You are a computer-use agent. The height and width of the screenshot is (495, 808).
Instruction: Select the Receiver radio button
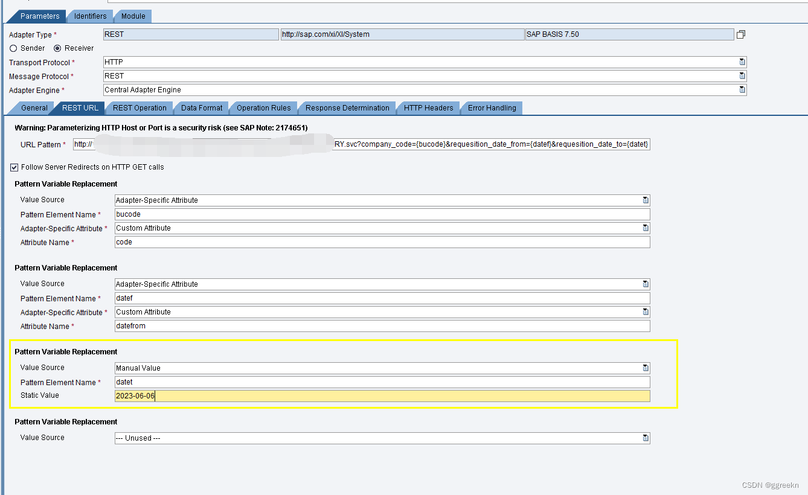tap(58, 48)
